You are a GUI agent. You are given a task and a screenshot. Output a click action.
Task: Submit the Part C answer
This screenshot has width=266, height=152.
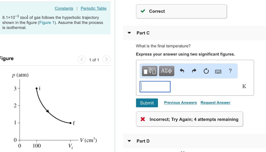coord(147,103)
